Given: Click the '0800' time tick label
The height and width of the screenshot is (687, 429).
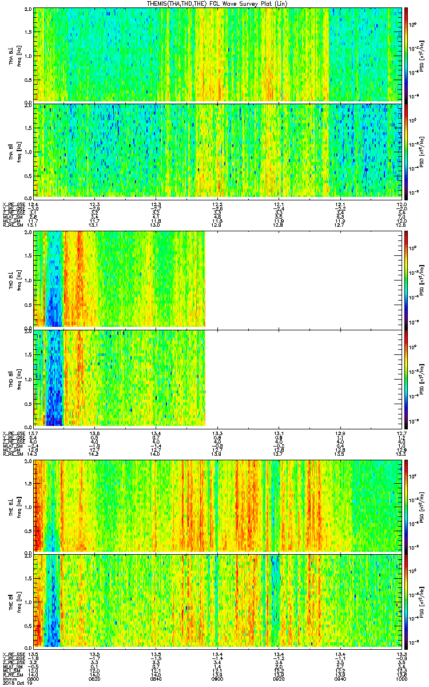Looking at the screenshot, I should click(33, 679).
